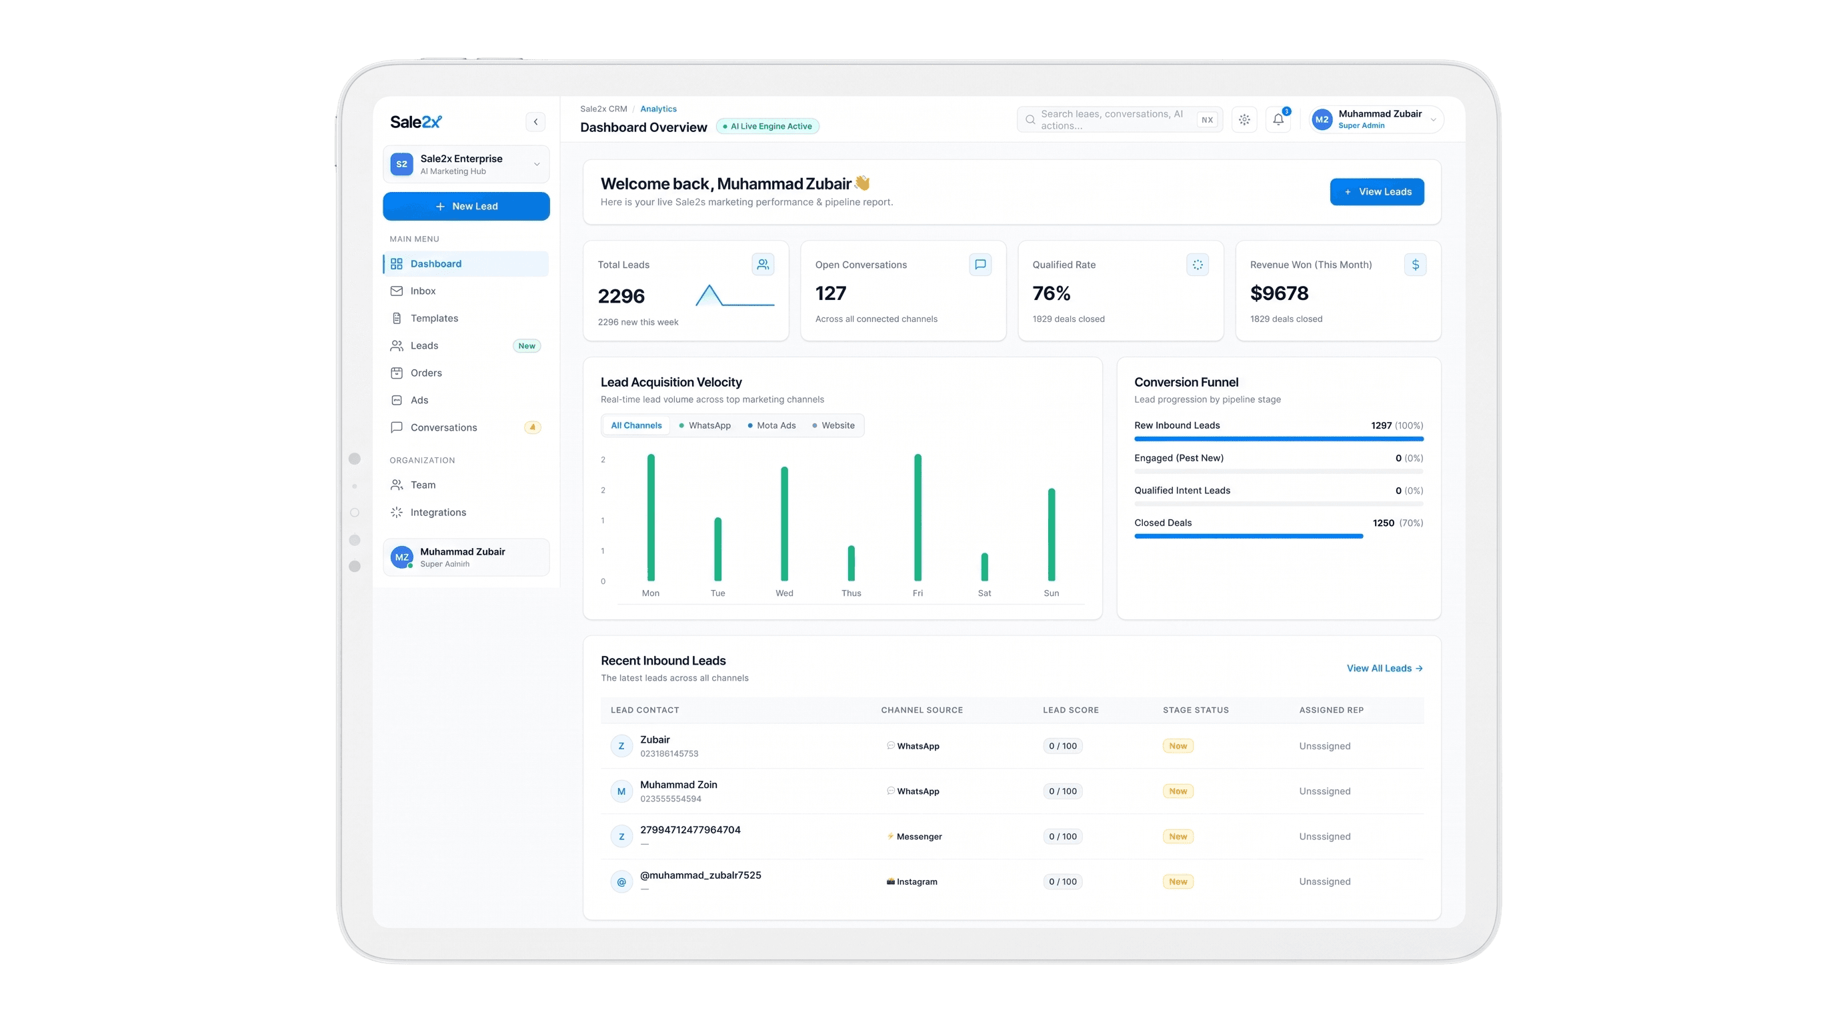Open notifications with the bell icon

1279,119
